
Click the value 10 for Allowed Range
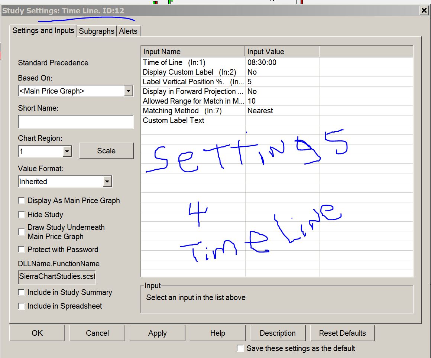pos(252,101)
